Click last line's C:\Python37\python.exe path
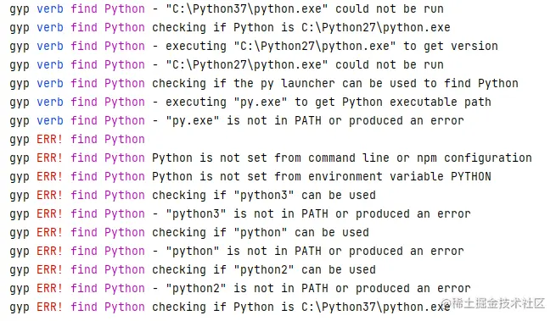This screenshot has height=321, width=556. click(x=376, y=307)
